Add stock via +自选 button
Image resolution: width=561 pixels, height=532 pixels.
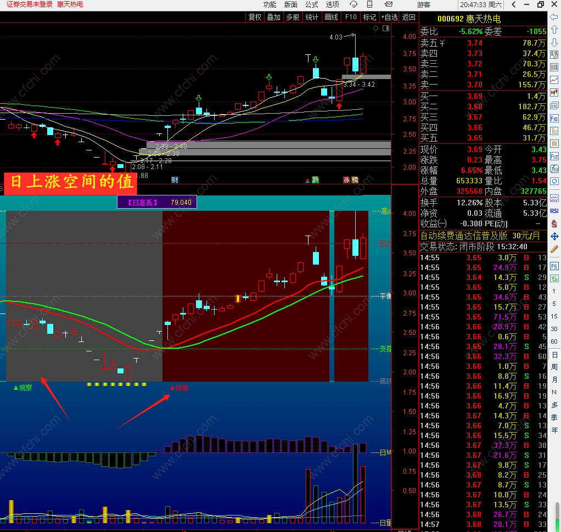[x=389, y=17]
